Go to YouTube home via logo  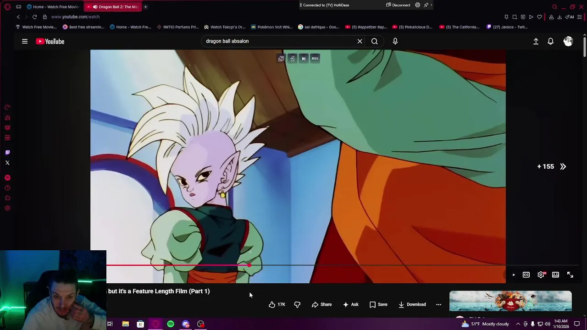coord(50,41)
